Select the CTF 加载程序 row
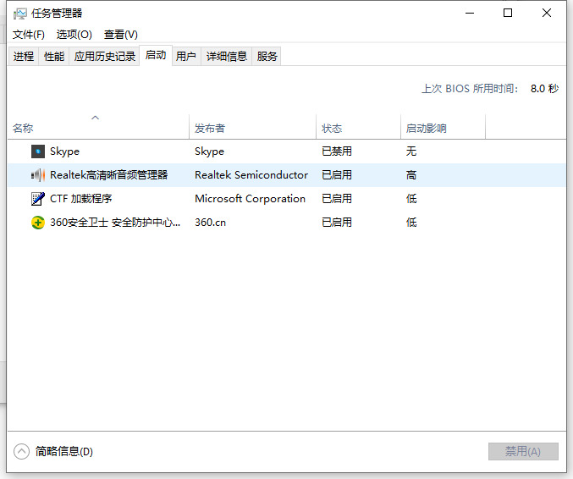This screenshot has width=573, height=479. click(287, 199)
